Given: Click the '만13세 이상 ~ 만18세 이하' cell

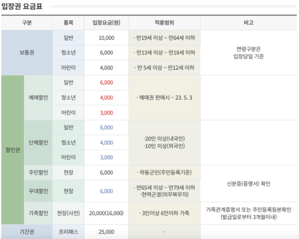Looking at the screenshot, I should pos(164,52).
